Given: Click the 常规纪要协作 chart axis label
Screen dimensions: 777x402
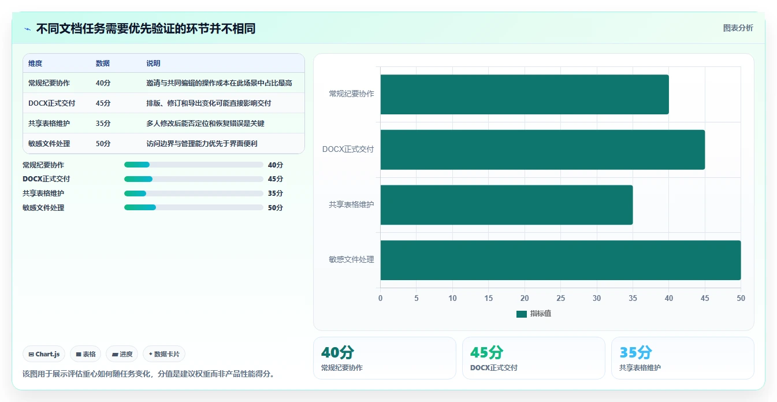Looking at the screenshot, I should point(351,94).
